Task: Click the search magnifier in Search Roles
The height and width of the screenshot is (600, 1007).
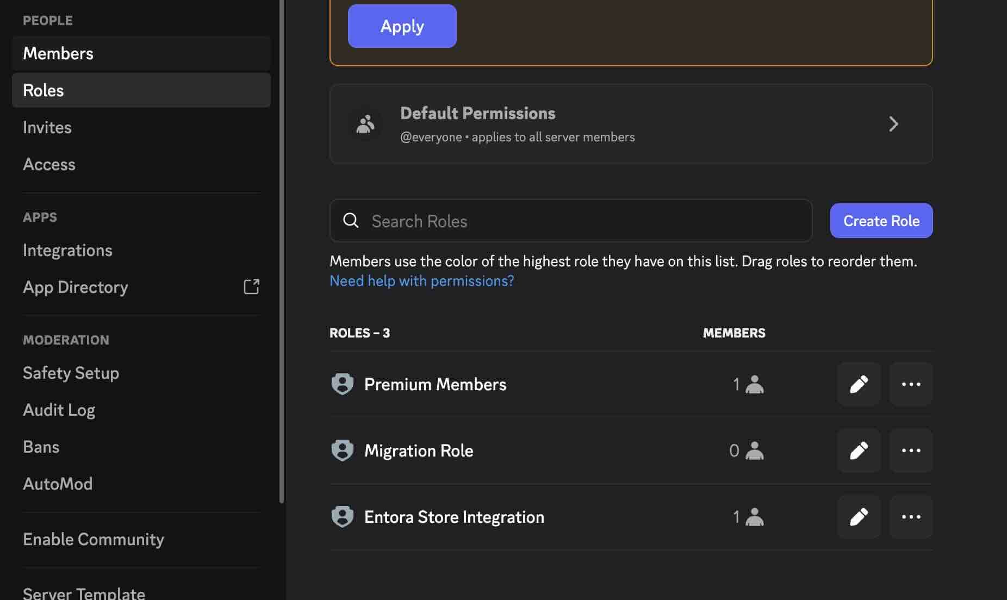Action: (351, 220)
